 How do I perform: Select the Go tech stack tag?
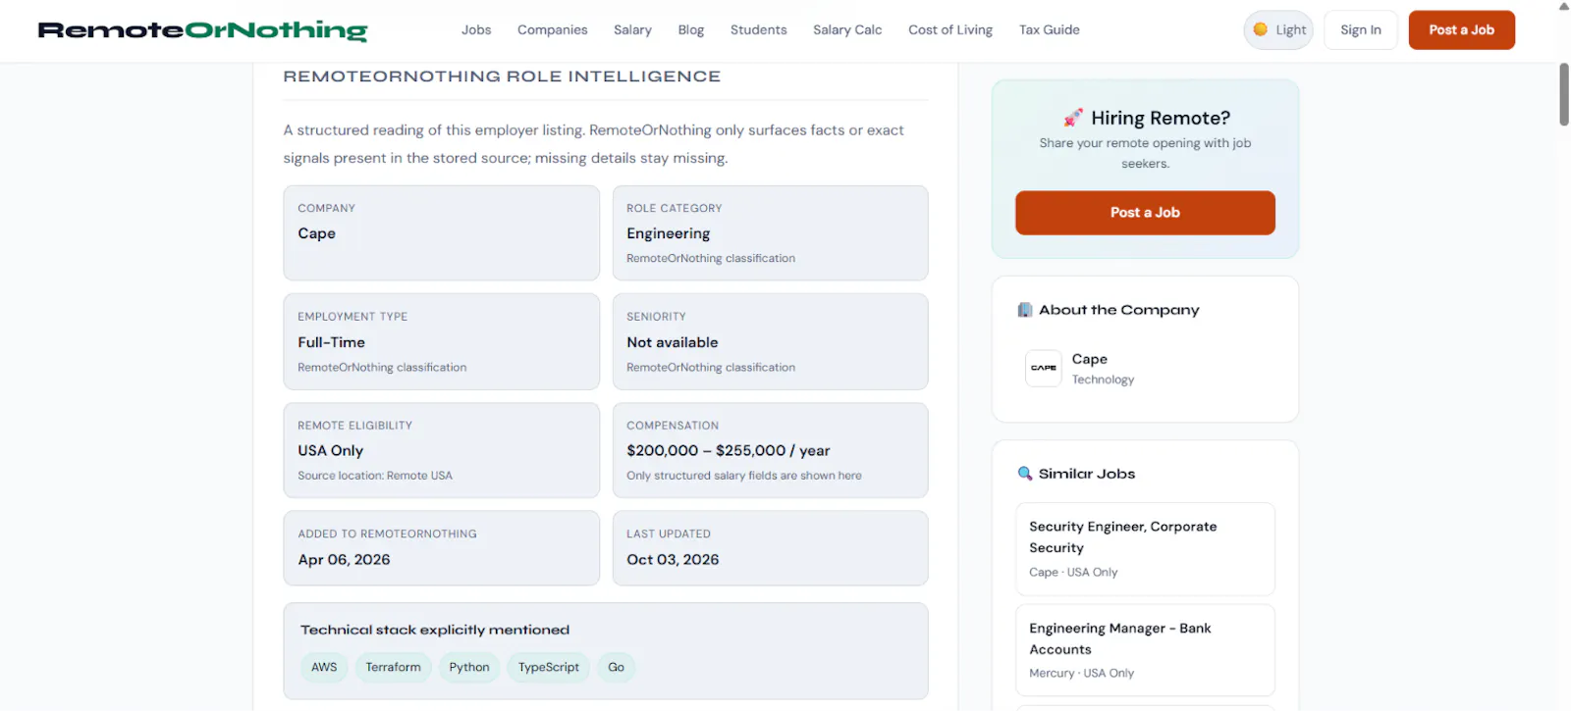pyautogui.click(x=616, y=668)
